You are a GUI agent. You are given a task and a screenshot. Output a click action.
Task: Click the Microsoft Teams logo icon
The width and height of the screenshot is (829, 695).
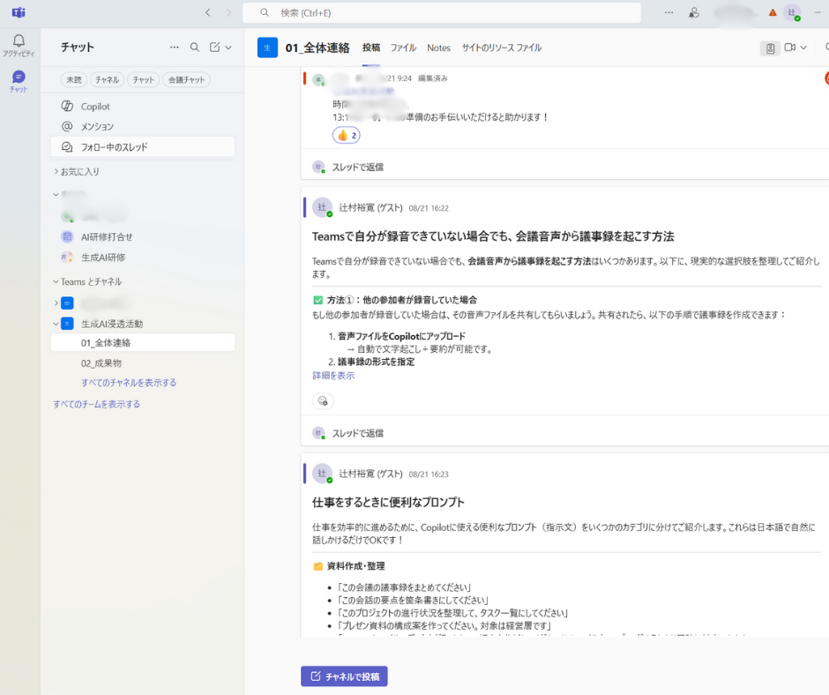19,12
